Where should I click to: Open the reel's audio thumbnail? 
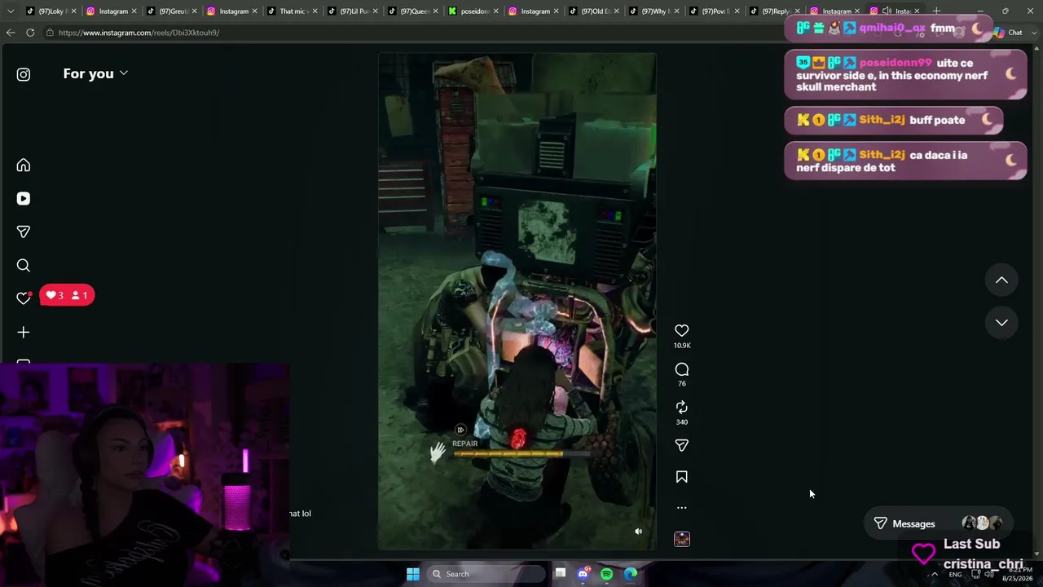pyautogui.click(x=682, y=539)
